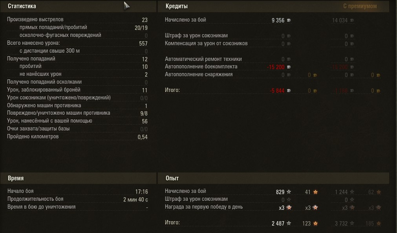
Task: Click the credits icon beside the -5 844 total
Action: (289, 91)
